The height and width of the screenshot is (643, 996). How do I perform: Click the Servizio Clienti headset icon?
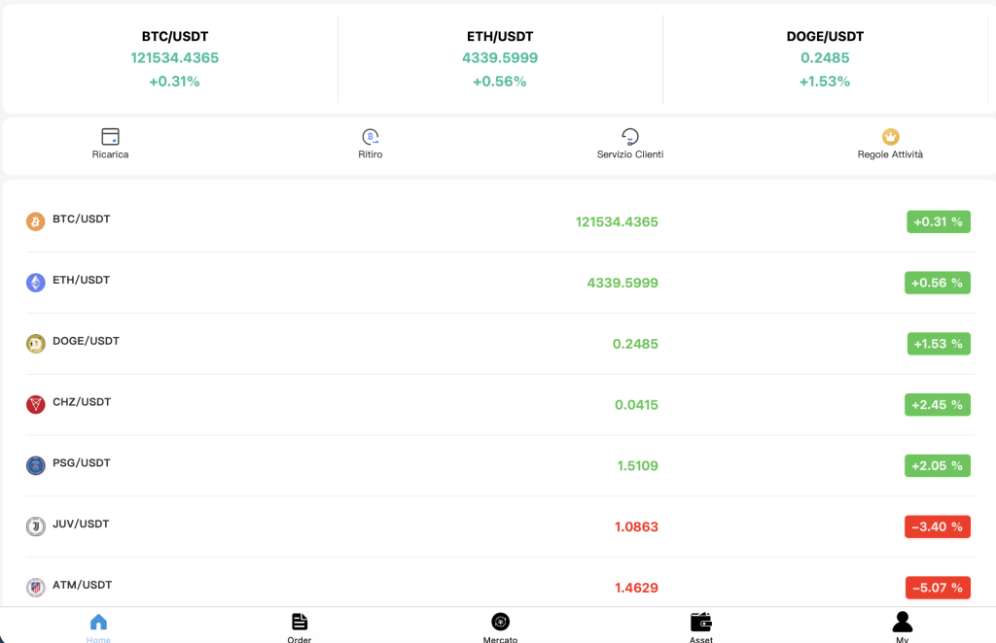(630, 137)
